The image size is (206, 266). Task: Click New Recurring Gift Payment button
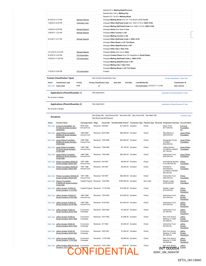(103, 118)
